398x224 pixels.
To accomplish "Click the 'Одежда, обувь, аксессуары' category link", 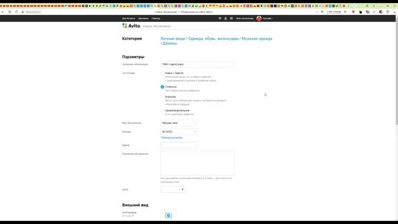I will pos(213,39).
